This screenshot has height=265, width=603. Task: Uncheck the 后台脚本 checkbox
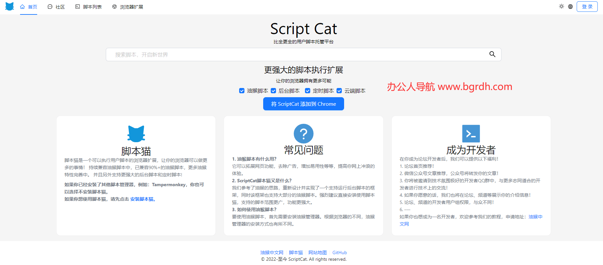click(273, 91)
